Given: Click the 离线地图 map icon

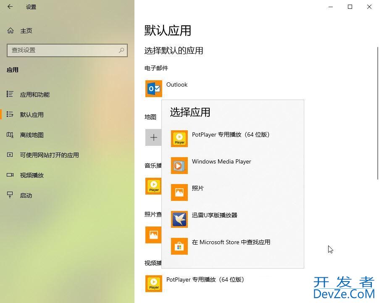Looking at the screenshot, I should coord(10,134).
